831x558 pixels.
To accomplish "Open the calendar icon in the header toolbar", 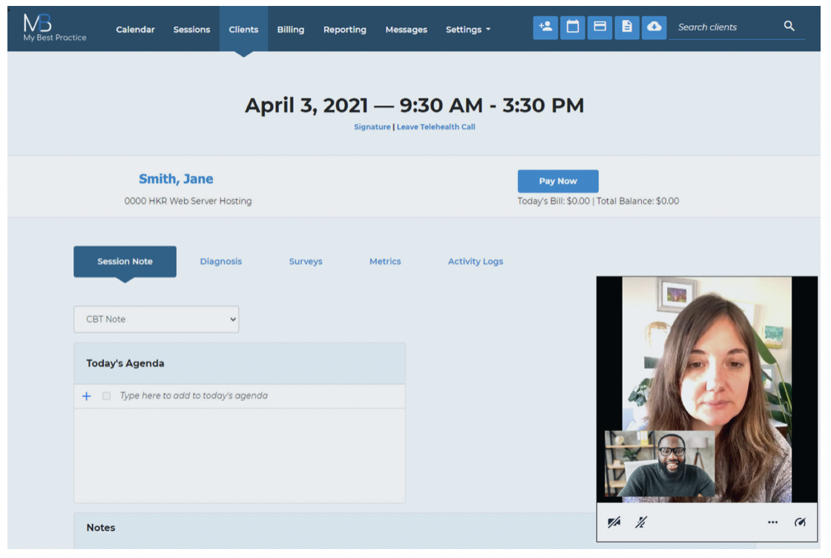I will coord(572,27).
